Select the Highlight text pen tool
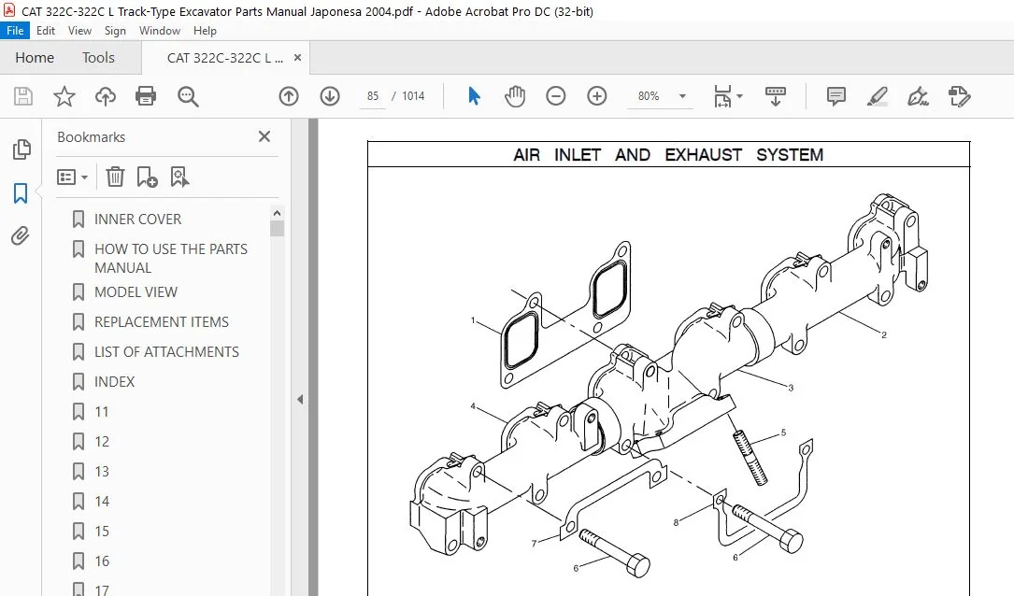 coord(877,96)
